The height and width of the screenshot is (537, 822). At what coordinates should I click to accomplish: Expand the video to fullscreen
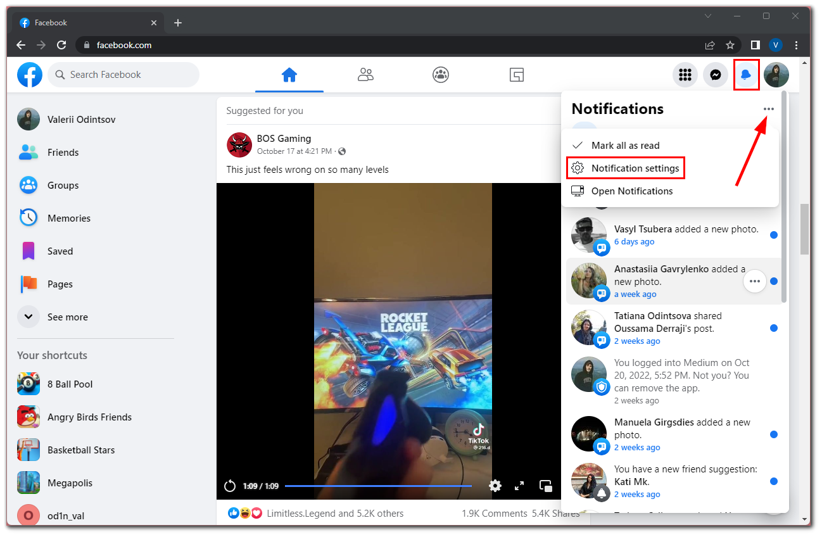click(x=519, y=486)
